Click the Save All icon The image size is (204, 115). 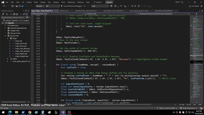tap(23, 6)
